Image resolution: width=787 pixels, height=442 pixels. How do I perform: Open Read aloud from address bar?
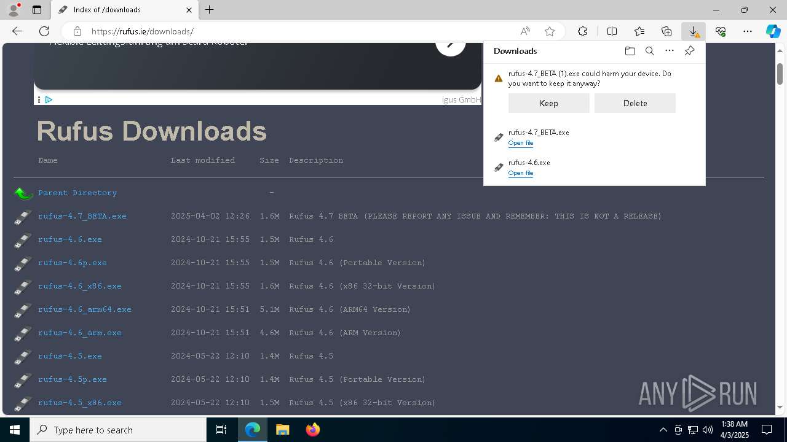pos(525,31)
